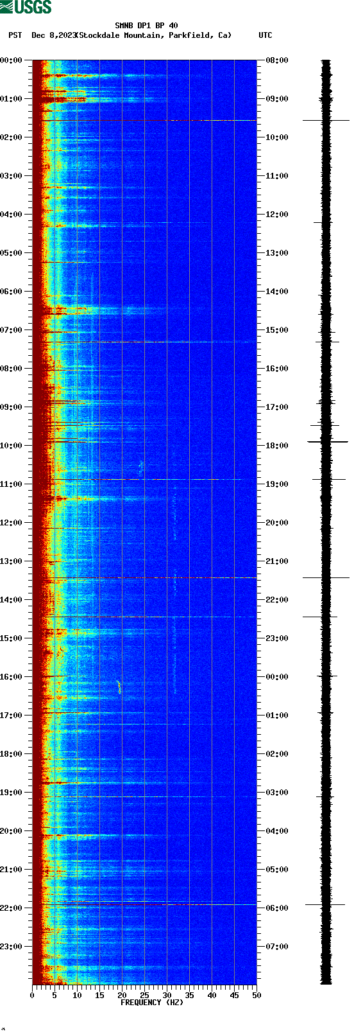Click the title text SMNB DP1 BP 40
This screenshot has height=1036, width=354.
click(x=146, y=26)
